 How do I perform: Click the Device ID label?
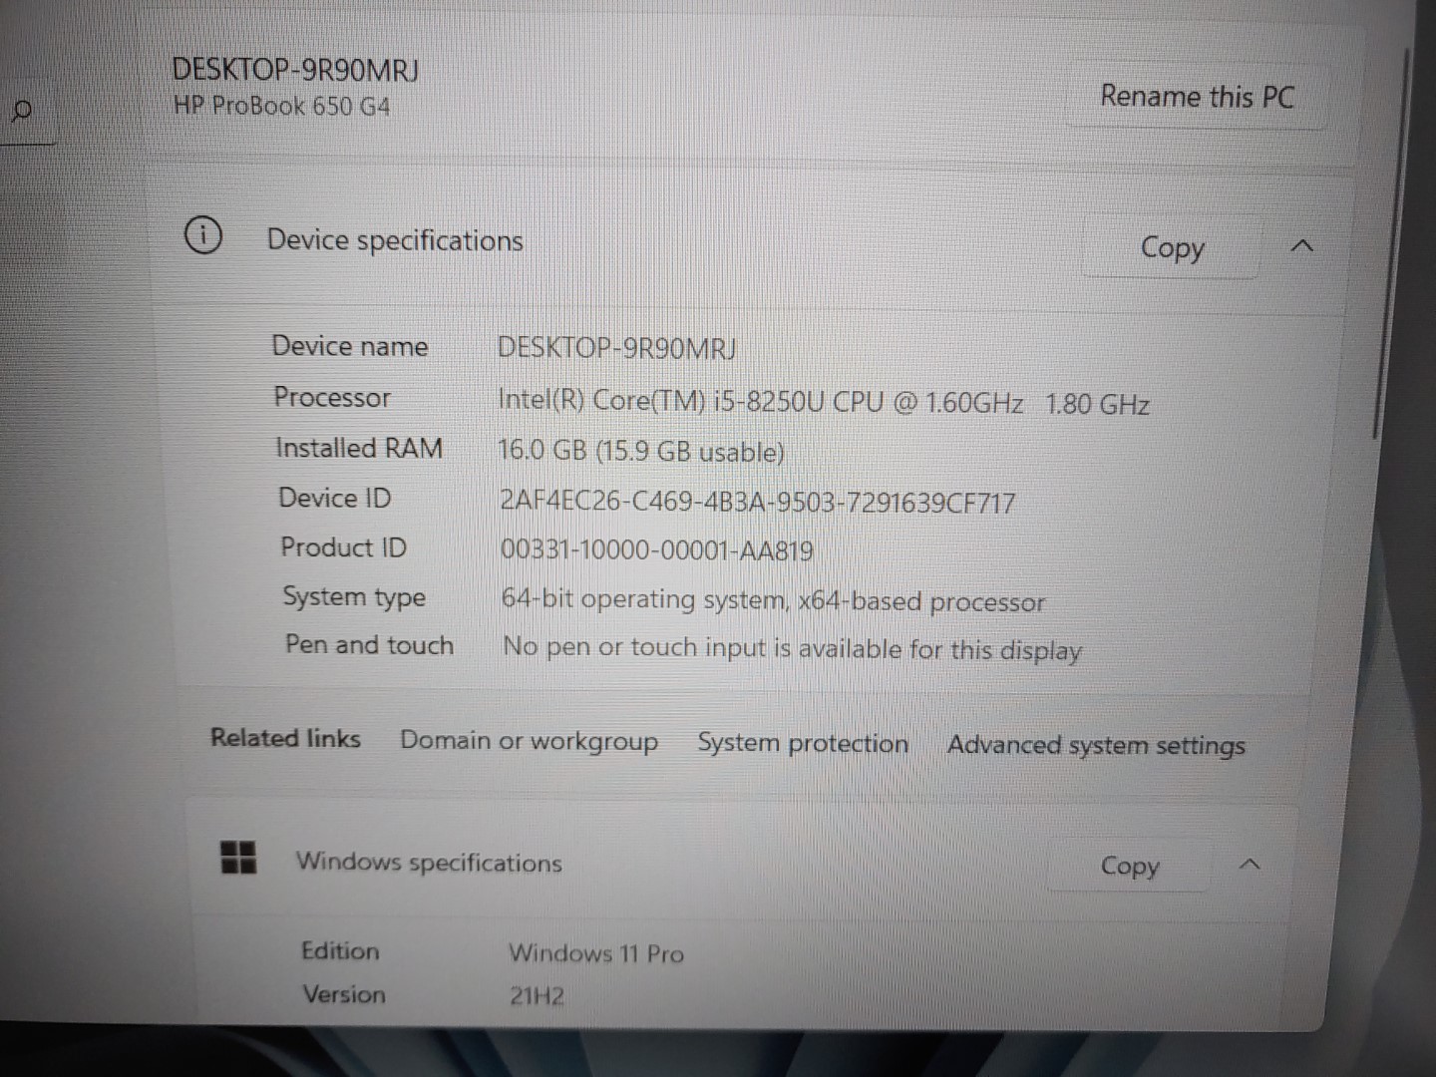[x=335, y=498]
